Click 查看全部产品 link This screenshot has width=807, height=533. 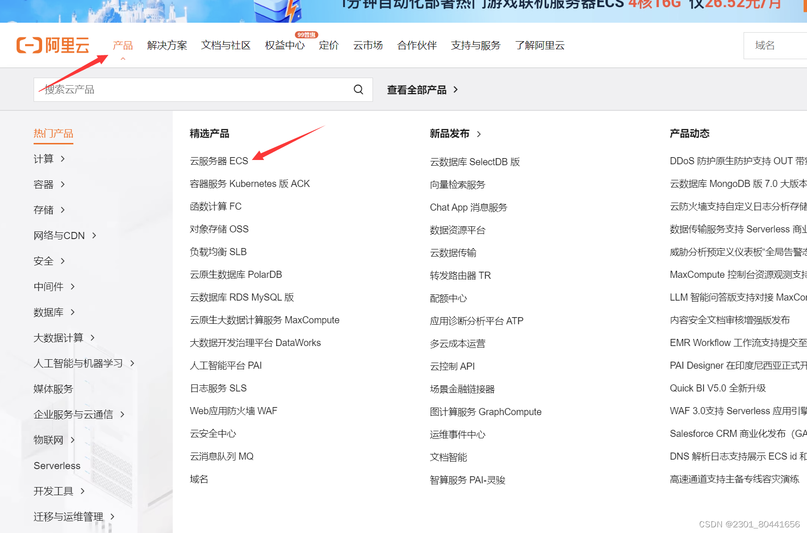tap(417, 90)
